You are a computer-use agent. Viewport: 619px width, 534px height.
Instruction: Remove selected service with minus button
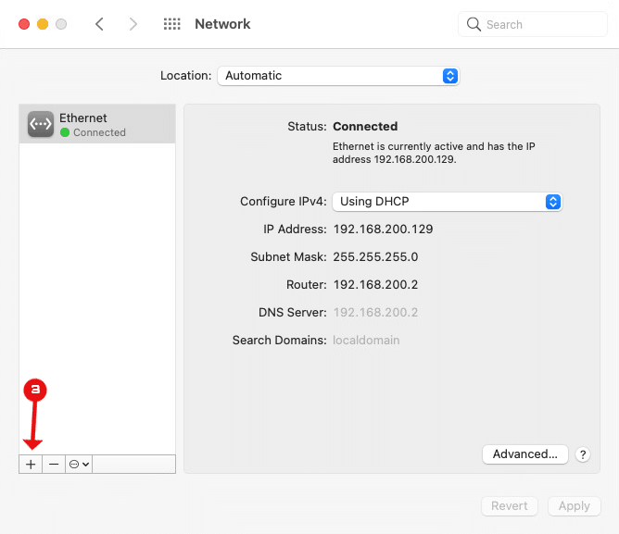54,465
